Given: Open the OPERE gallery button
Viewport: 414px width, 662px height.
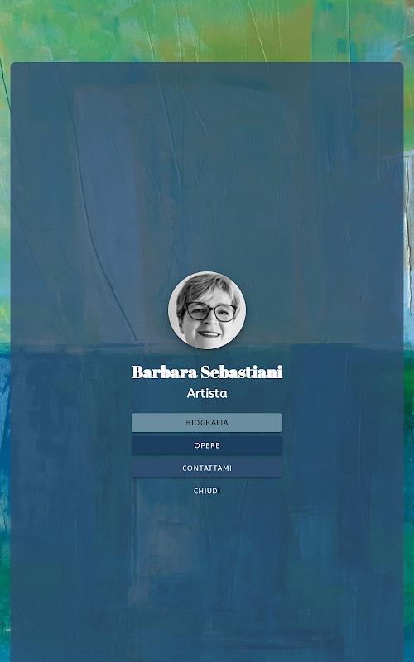Looking at the screenshot, I should (207, 445).
